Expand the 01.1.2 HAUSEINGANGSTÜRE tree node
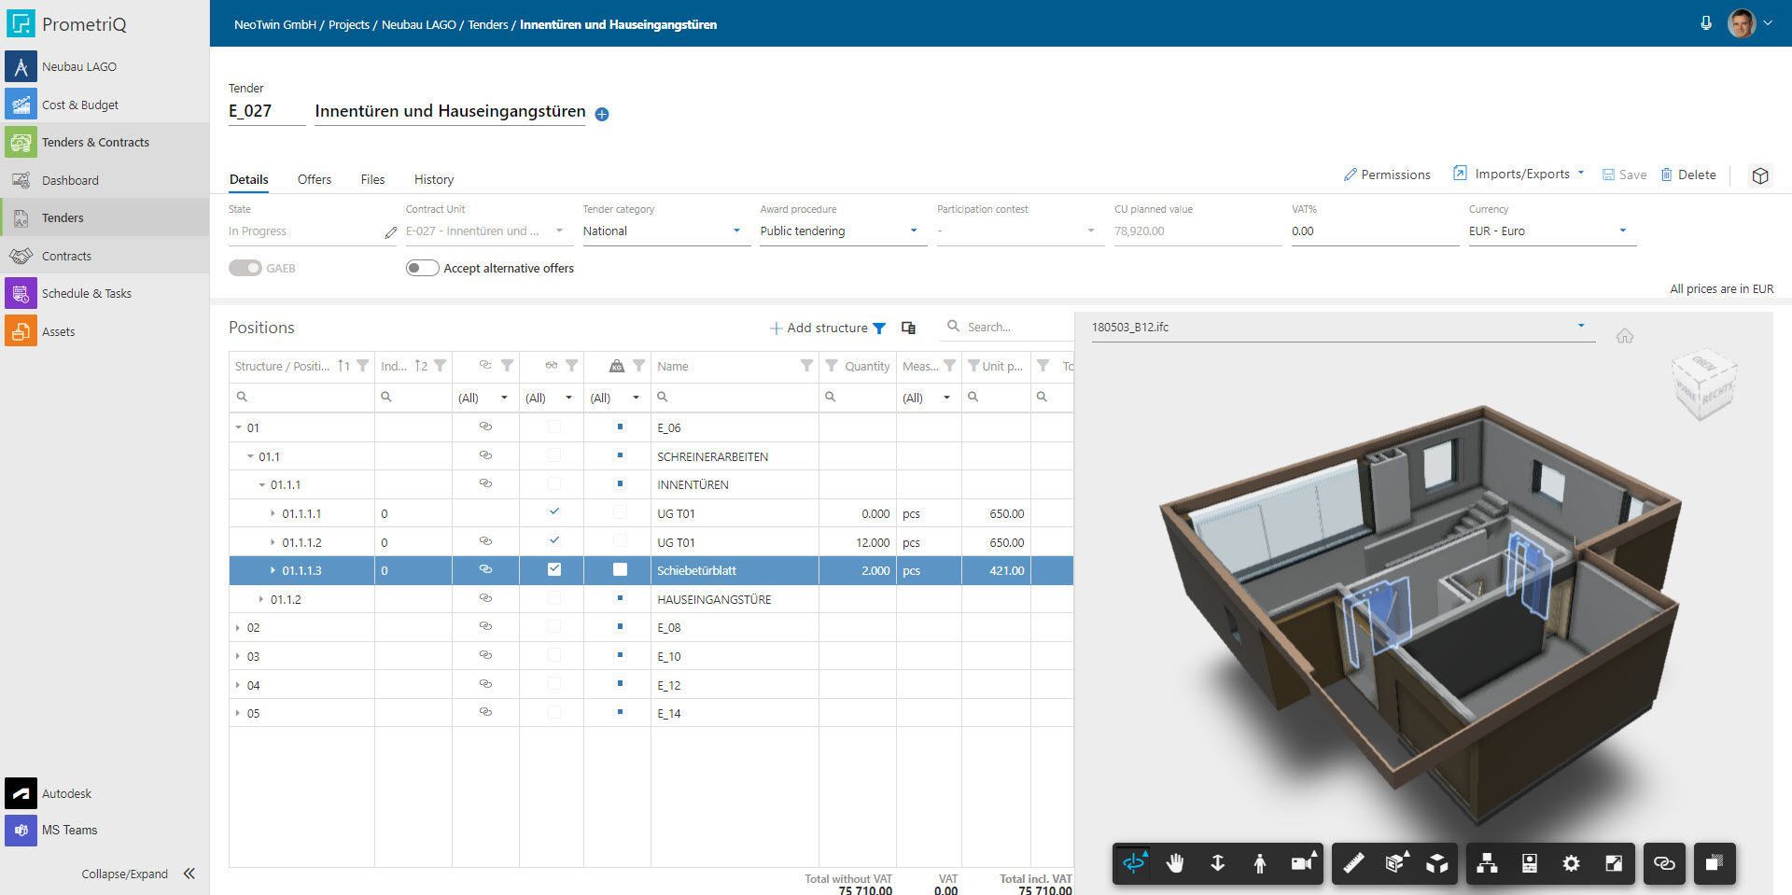 coord(261,599)
